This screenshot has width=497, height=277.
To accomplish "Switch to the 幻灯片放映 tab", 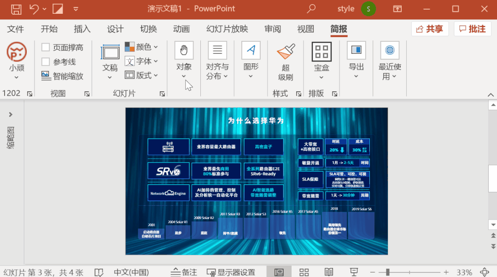I will [227, 29].
